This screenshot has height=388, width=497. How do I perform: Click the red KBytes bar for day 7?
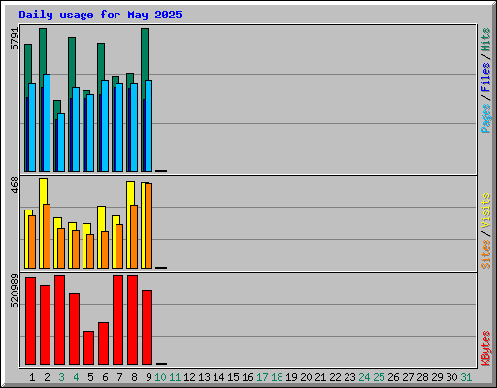pos(117,320)
